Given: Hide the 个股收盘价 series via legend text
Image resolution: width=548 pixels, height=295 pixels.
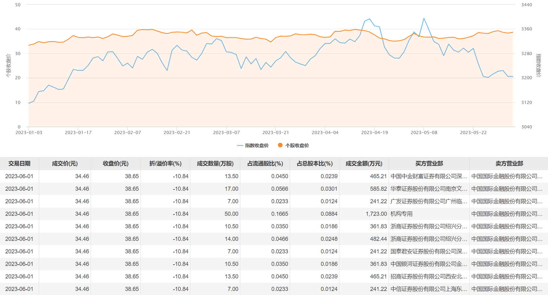Looking at the screenshot, I should [x=297, y=146].
